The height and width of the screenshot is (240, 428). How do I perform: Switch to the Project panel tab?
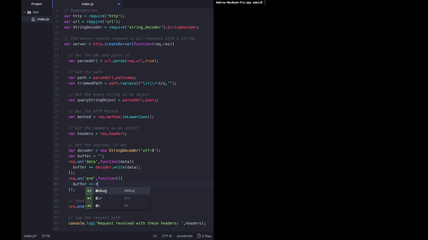37,4
